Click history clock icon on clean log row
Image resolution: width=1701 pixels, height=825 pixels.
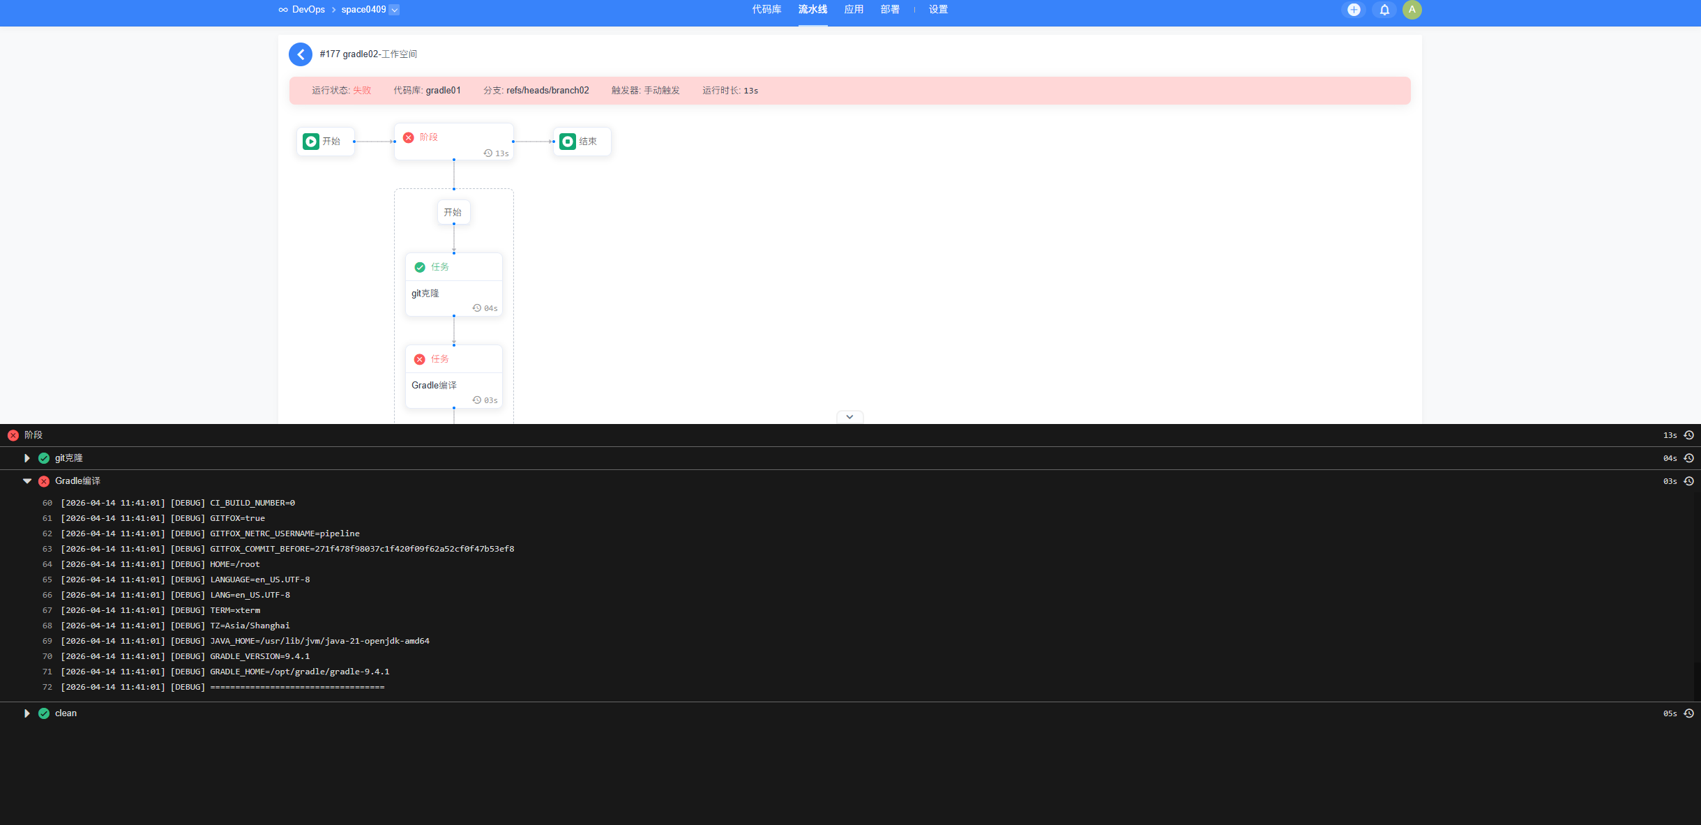click(x=1688, y=713)
